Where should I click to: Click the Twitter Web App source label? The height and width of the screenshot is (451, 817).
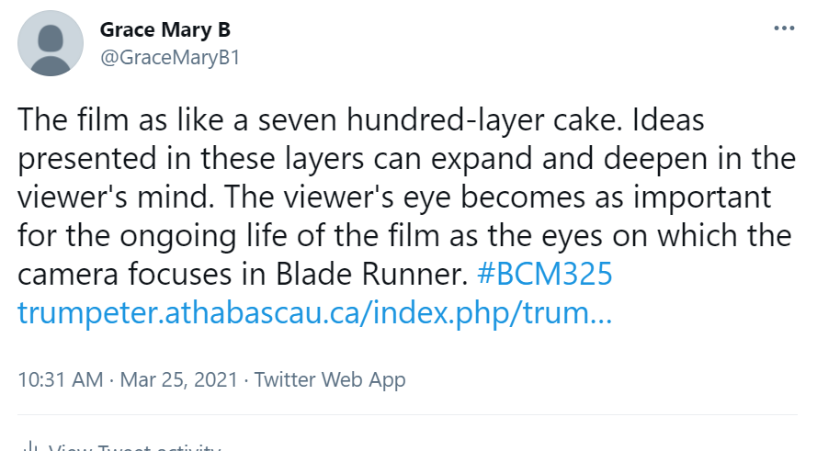tap(329, 379)
